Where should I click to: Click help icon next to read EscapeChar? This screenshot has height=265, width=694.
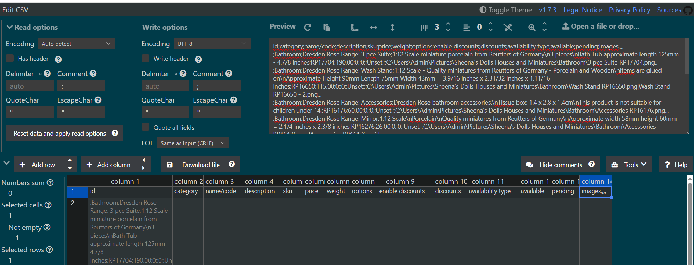point(98,100)
